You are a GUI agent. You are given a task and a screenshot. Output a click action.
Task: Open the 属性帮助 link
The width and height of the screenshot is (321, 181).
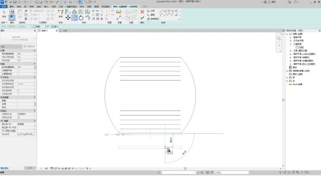[x=4, y=168]
